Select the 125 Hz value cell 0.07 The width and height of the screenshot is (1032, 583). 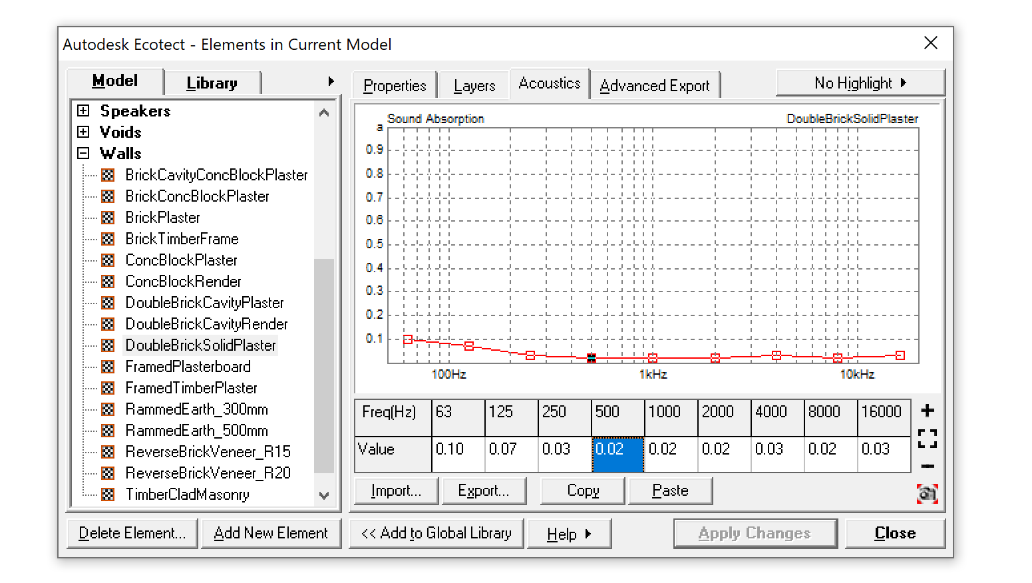point(512,454)
